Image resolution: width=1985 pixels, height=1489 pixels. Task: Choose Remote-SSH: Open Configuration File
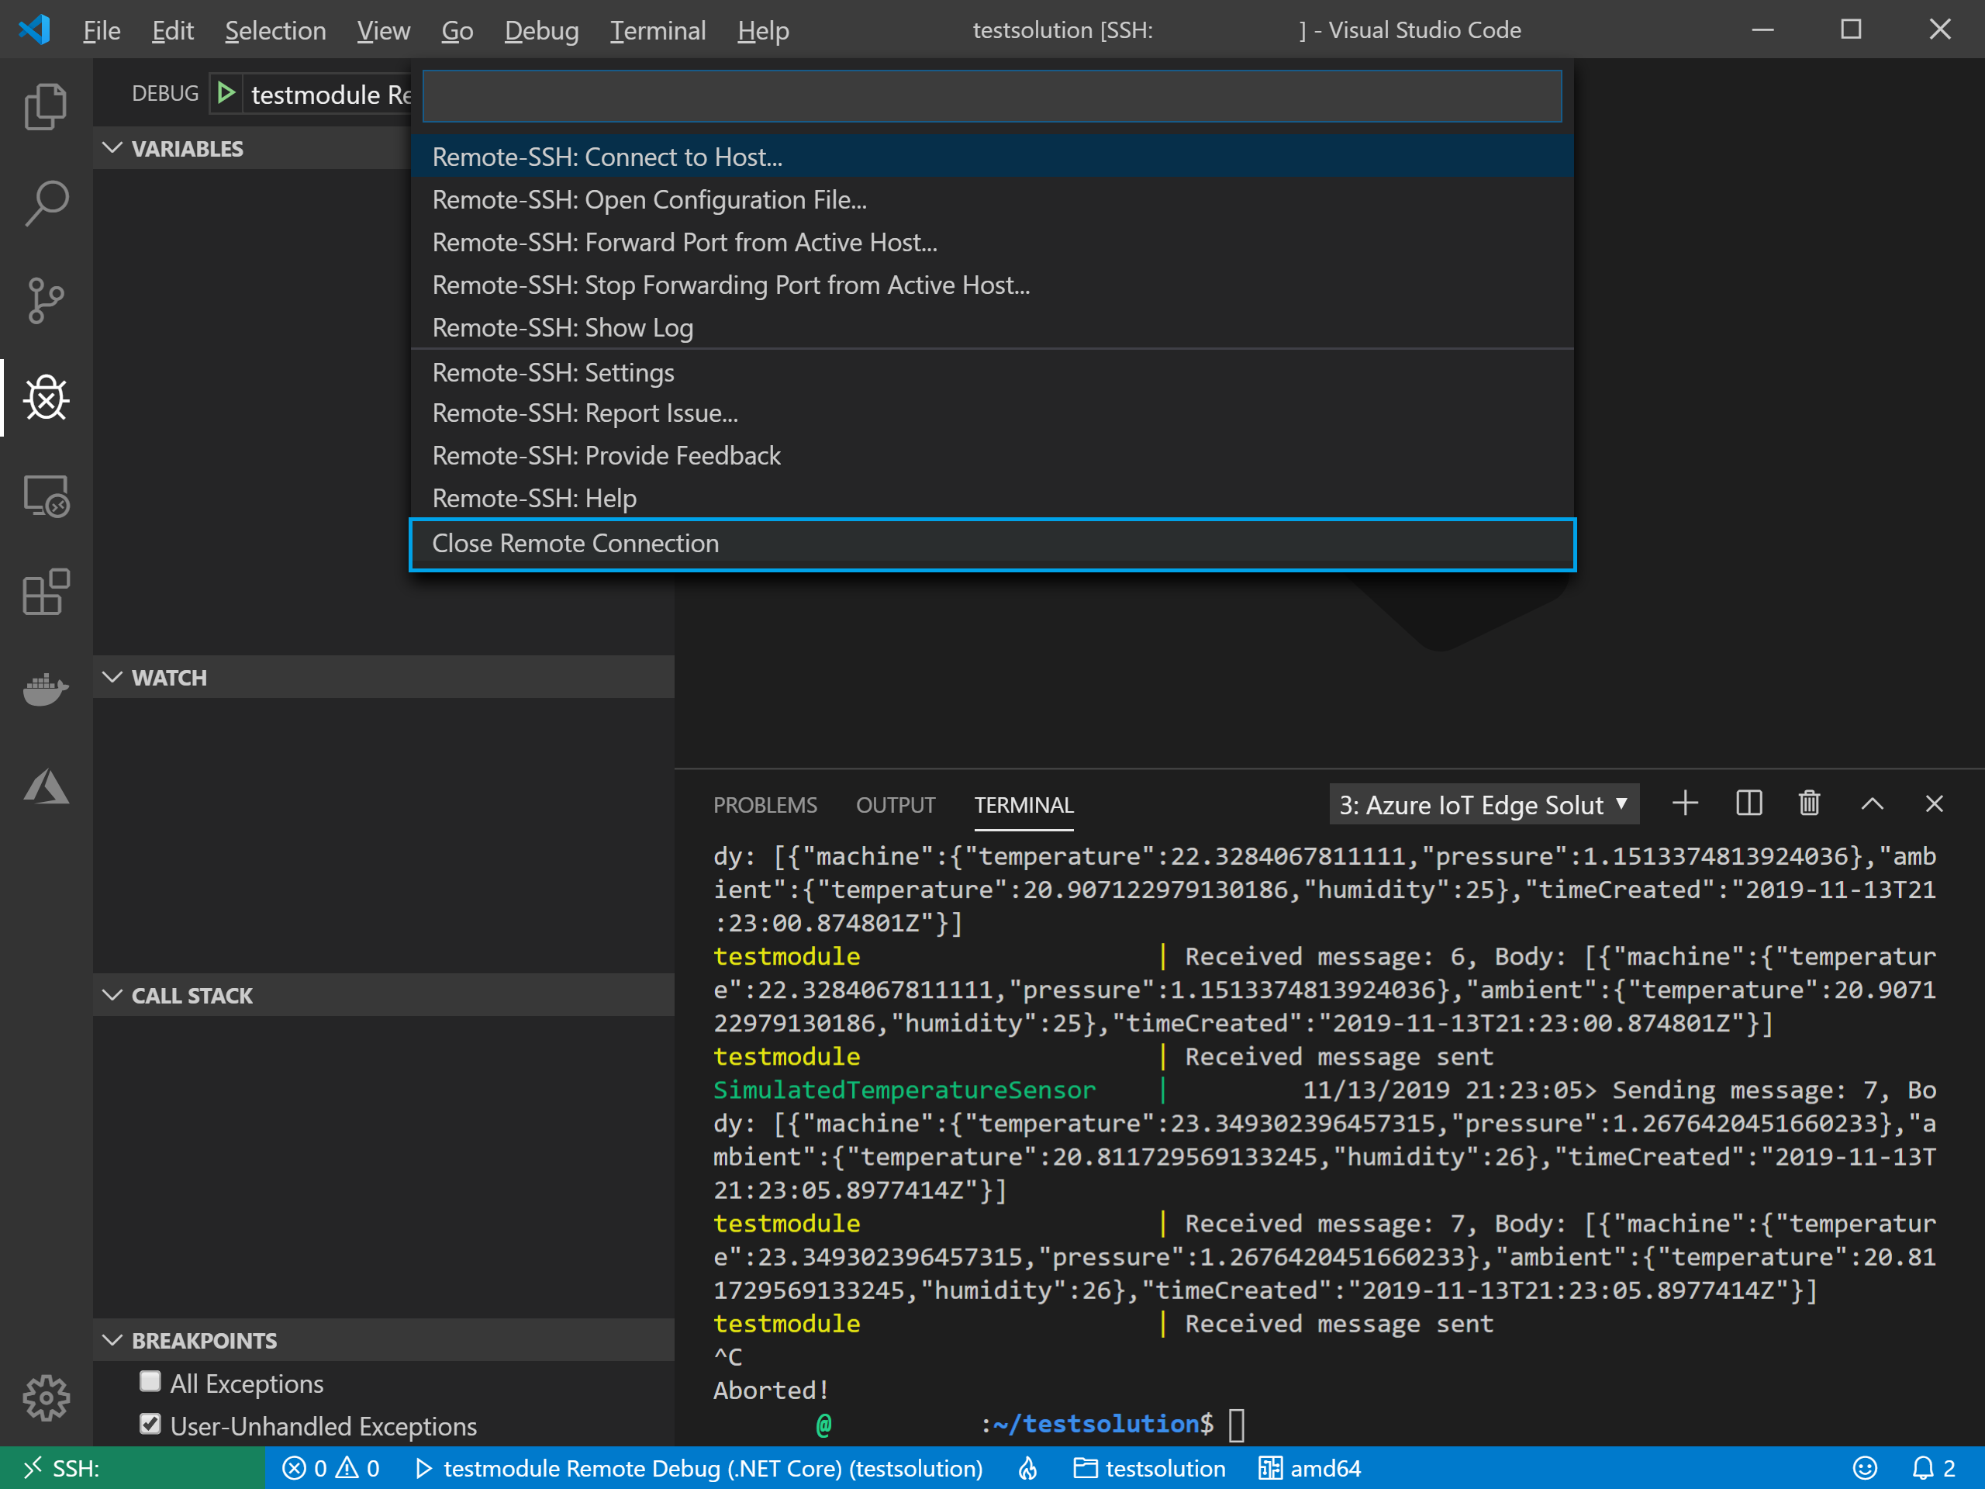coord(992,199)
